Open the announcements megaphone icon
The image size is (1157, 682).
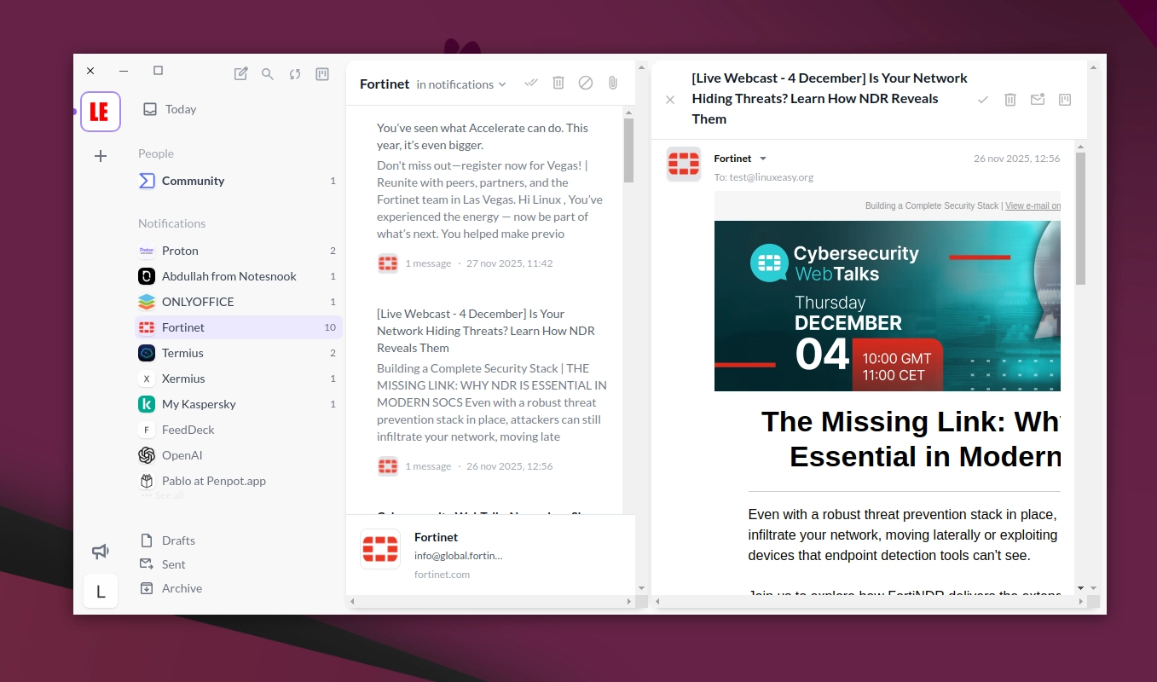tap(101, 552)
